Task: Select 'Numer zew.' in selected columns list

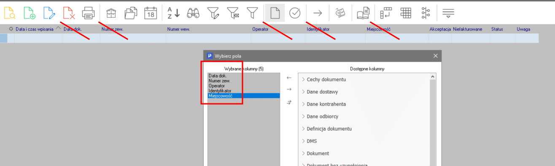Action: tap(244, 81)
